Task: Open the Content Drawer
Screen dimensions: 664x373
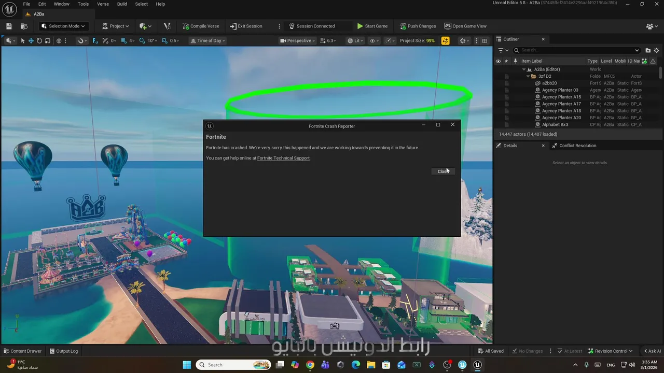Action: point(23,351)
